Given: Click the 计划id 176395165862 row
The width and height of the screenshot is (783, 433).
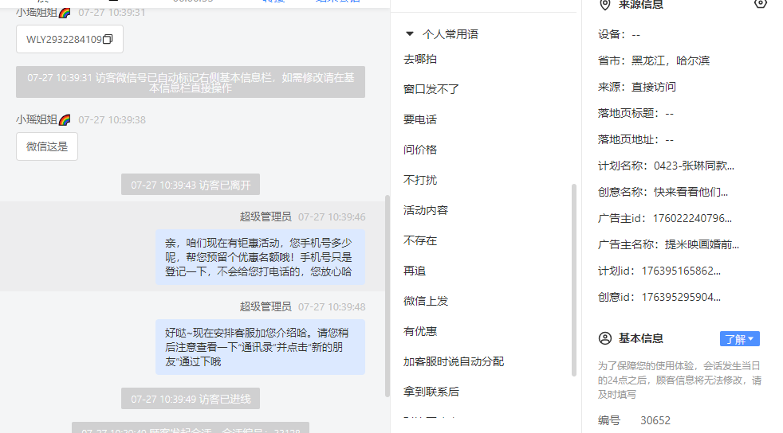Looking at the screenshot, I should pyautogui.click(x=659, y=271).
